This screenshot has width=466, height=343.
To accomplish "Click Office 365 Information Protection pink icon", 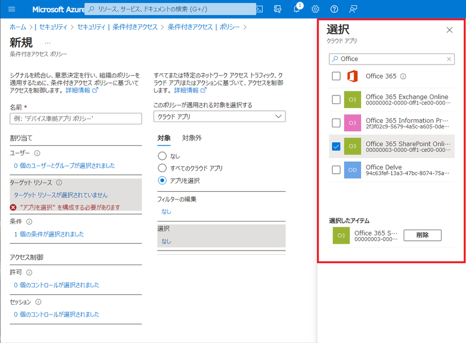I will [352, 123].
